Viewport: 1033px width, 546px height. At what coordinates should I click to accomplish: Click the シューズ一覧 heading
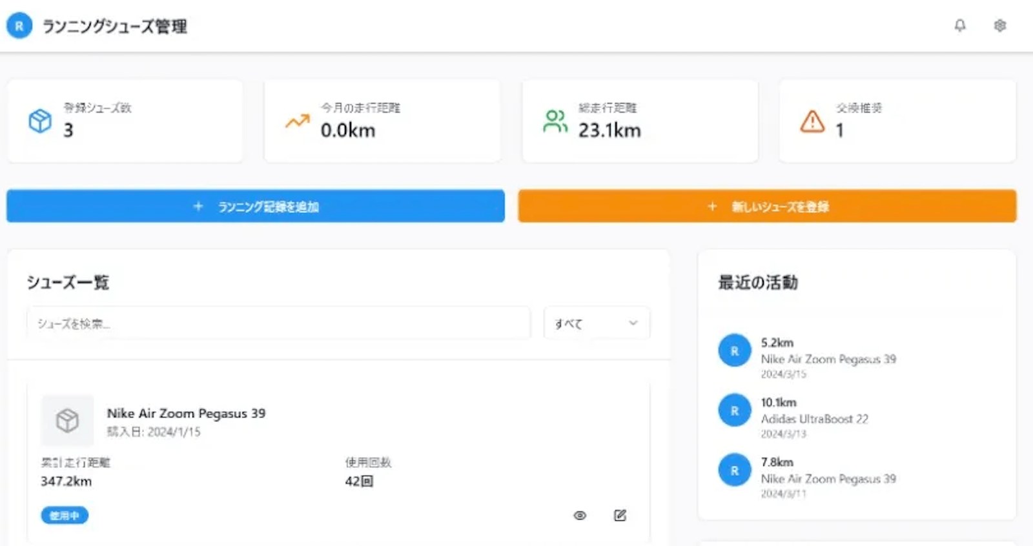68,283
